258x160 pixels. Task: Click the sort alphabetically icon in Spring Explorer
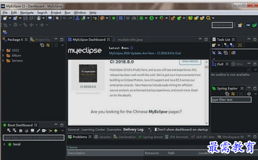[249, 94]
